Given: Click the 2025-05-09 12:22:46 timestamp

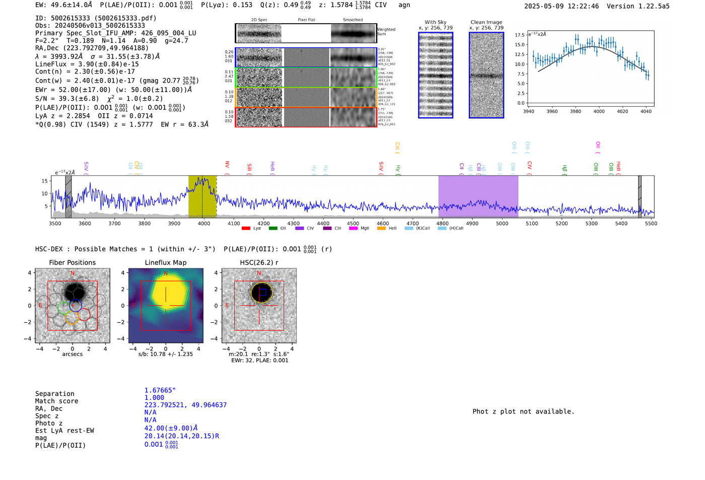Looking at the screenshot, I should point(561,6).
